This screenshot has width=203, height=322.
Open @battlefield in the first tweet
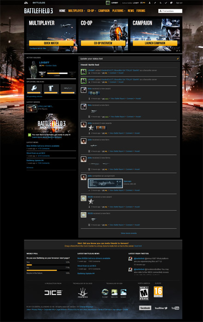click(139, 259)
